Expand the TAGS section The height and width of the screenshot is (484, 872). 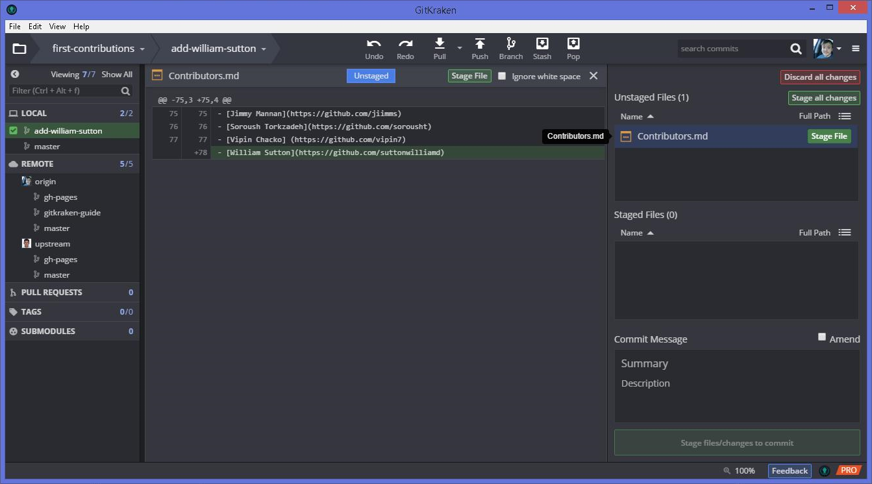point(72,312)
